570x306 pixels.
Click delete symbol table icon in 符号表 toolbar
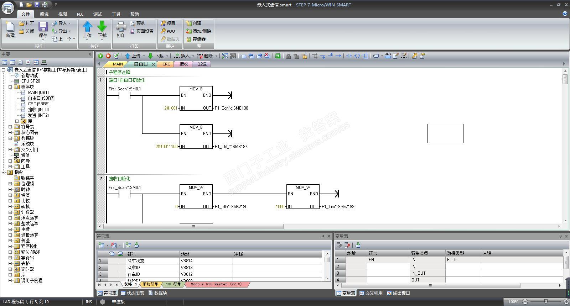click(114, 245)
